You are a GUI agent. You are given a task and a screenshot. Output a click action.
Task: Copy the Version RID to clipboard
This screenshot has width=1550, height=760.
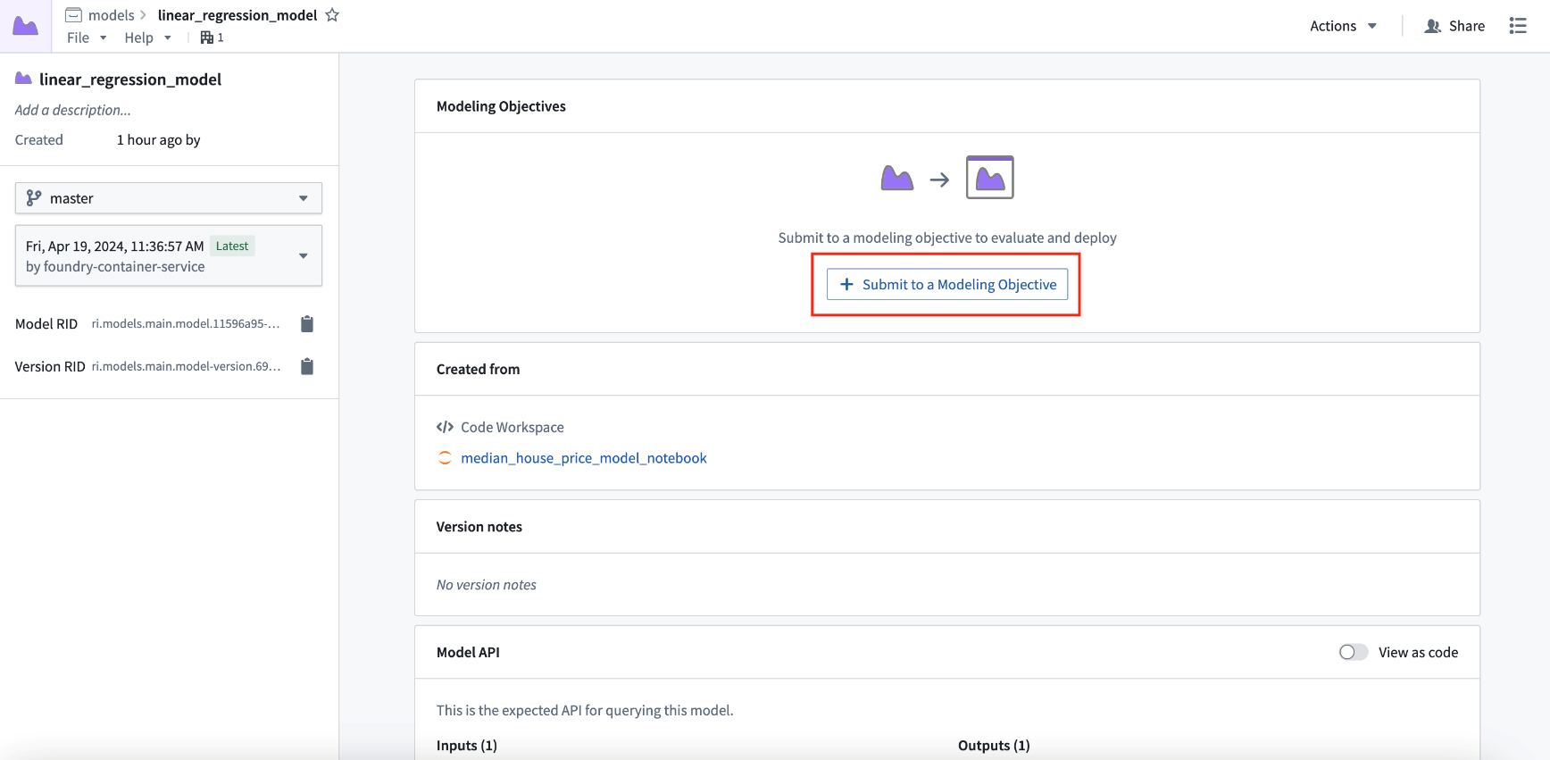pyautogui.click(x=307, y=367)
